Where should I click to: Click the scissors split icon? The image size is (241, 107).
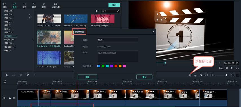(28, 75)
